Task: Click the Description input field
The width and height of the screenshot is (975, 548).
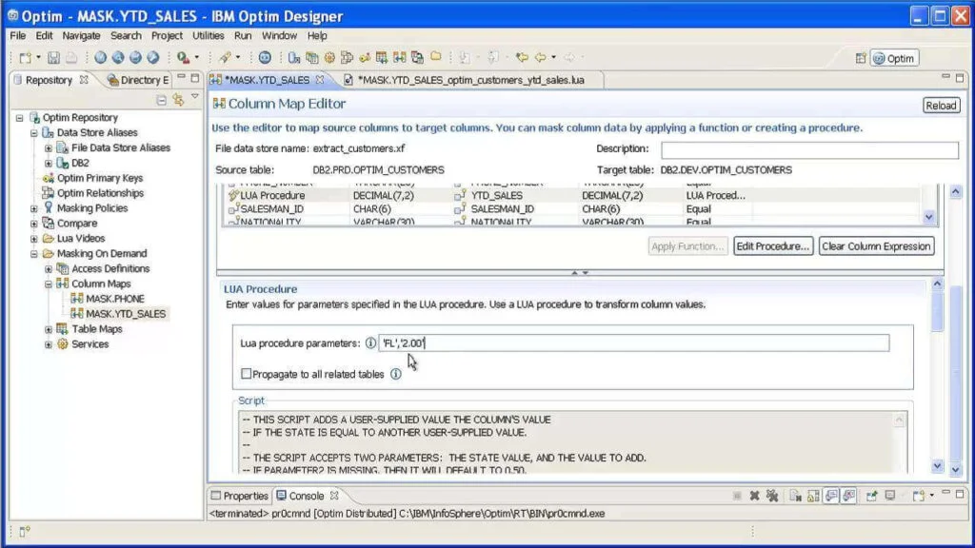Action: [x=809, y=149]
